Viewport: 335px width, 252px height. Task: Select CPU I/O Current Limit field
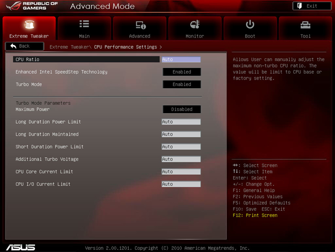[x=181, y=184]
